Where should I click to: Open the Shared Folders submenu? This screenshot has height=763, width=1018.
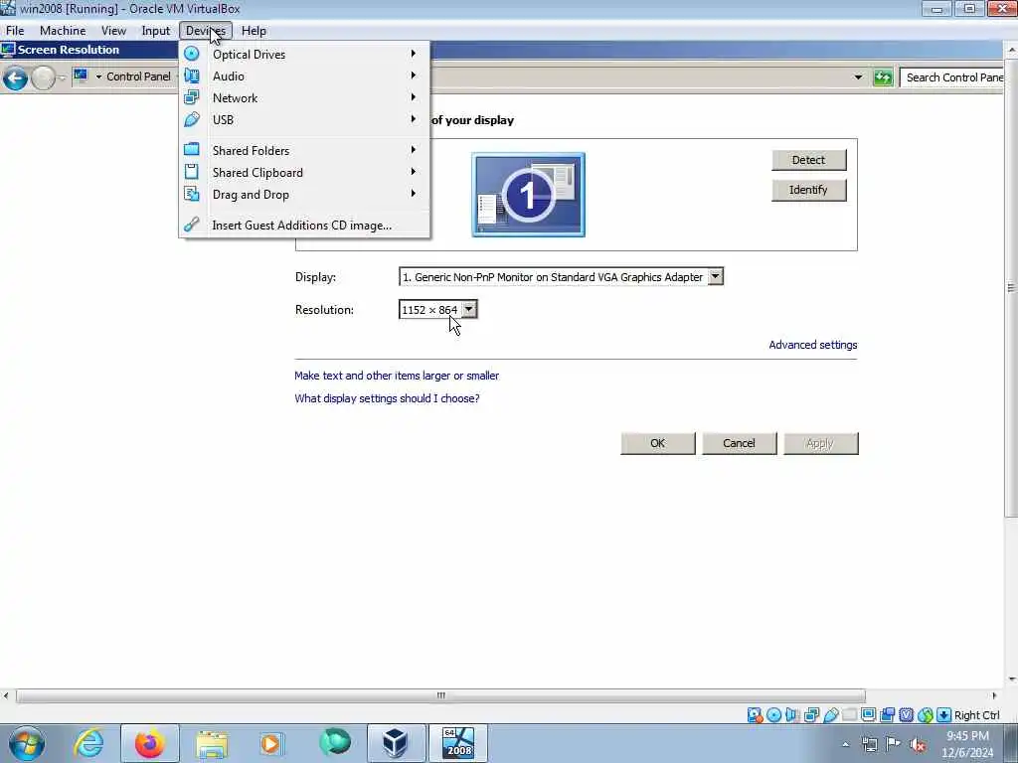(304, 151)
